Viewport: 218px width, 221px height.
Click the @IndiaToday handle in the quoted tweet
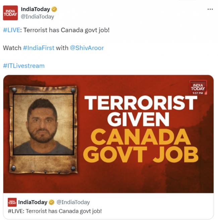[73, 202]
